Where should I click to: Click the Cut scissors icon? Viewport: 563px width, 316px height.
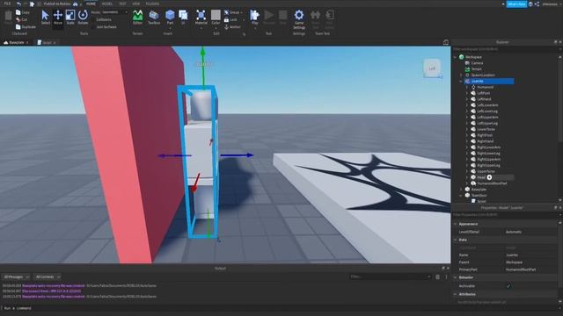point(18,19)
